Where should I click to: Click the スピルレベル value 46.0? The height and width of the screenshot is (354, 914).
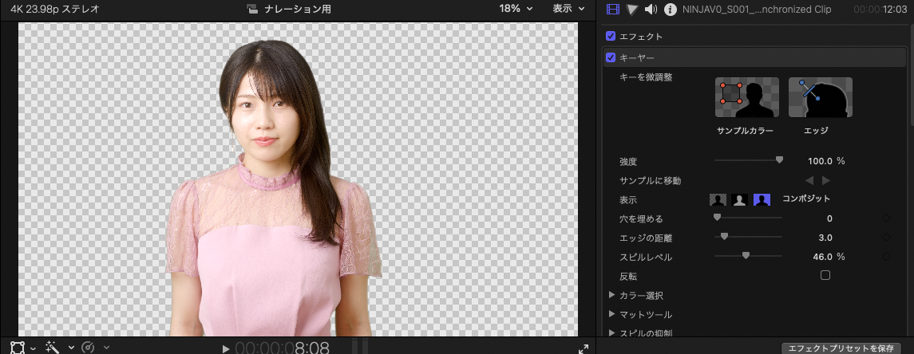click(x=823, y=257)
